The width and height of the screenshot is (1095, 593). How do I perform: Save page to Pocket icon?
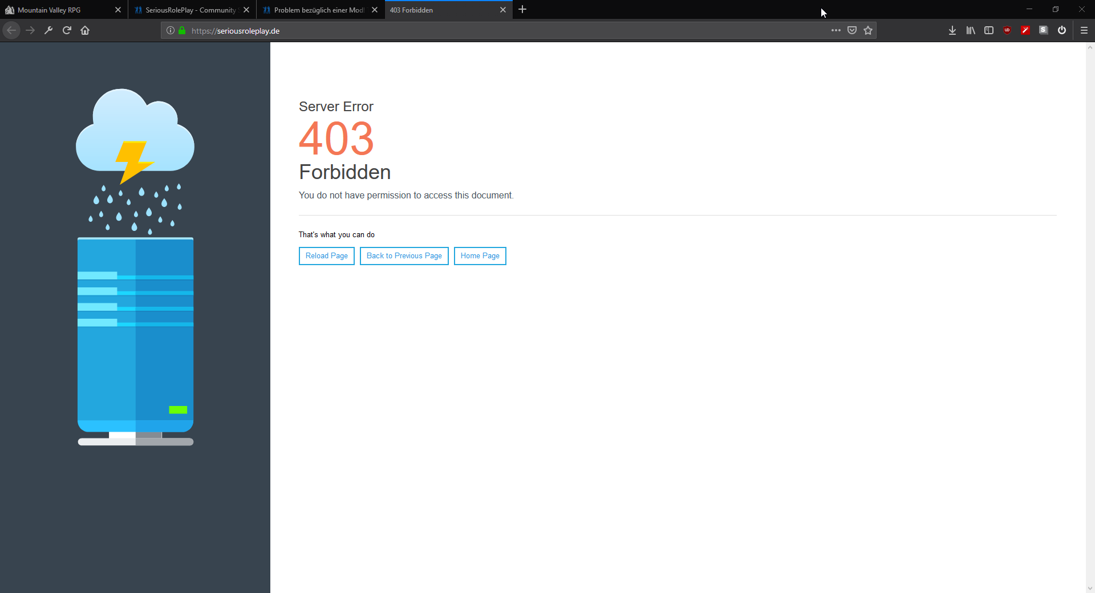[852, 30]
